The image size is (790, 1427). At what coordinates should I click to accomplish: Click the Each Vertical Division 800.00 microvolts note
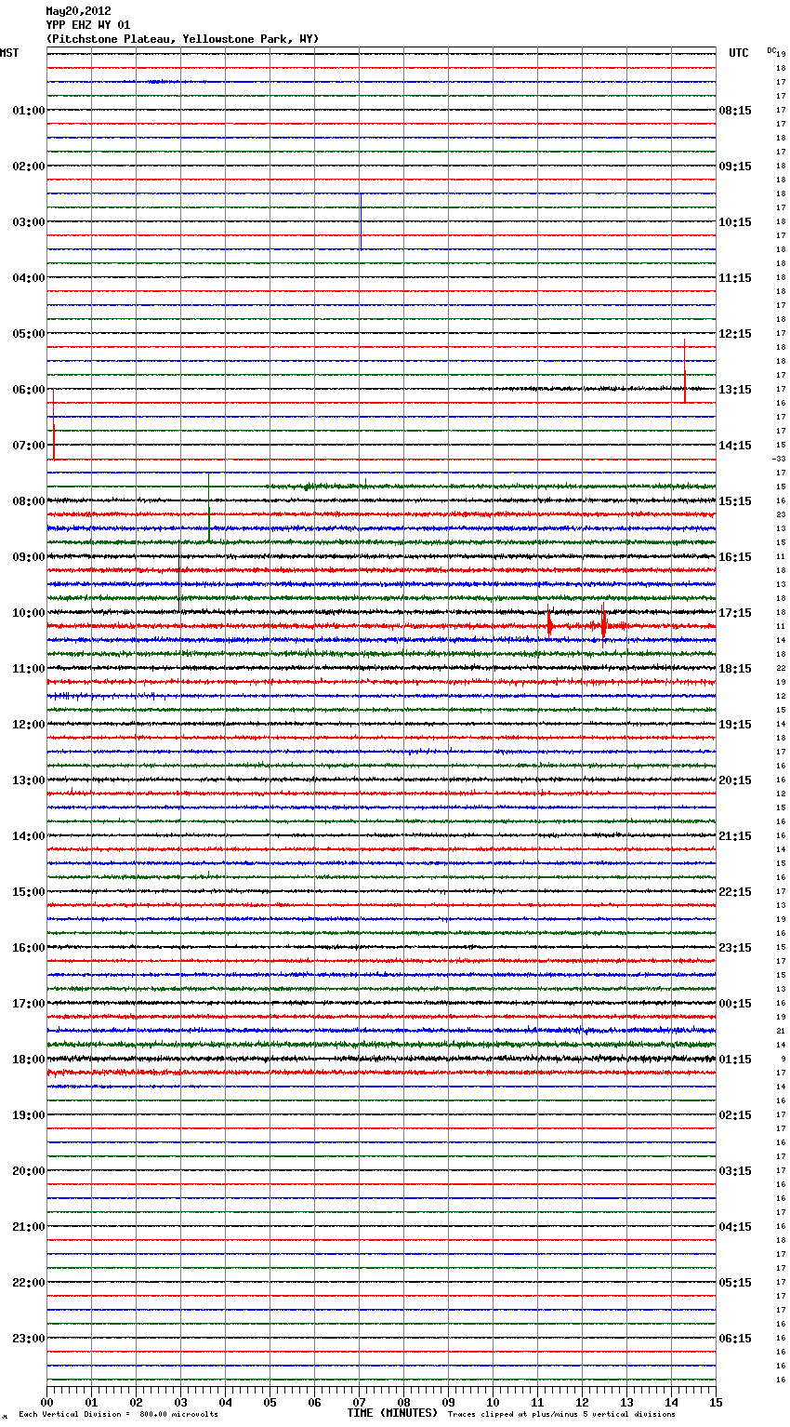(118, 1415)
